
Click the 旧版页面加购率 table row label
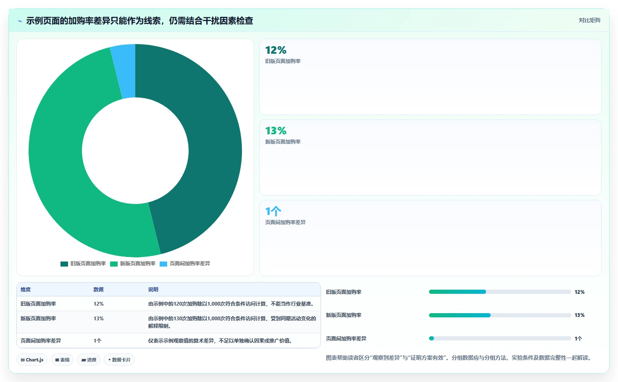(38, 304)
